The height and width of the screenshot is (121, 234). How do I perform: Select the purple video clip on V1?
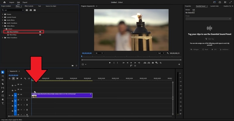tap(62, 95)
